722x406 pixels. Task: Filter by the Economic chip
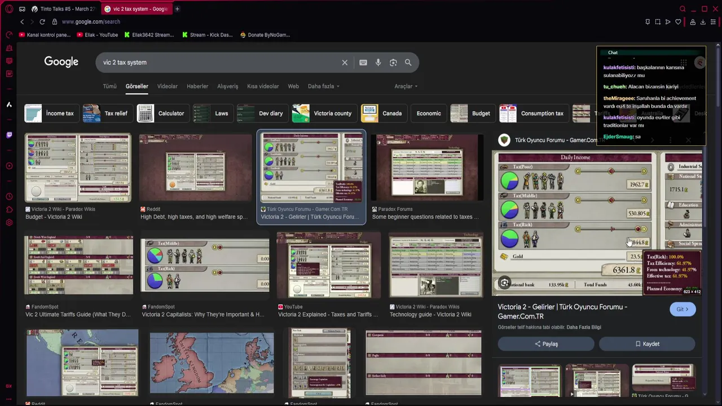point(429,113)
